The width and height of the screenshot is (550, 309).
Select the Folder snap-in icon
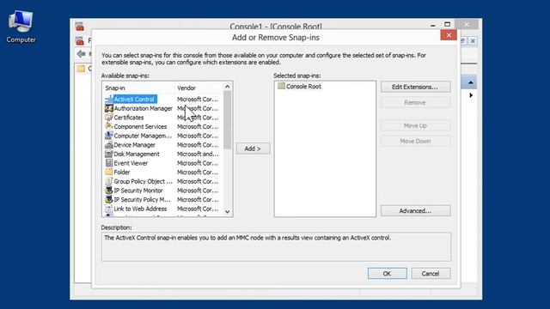point(109,173)
